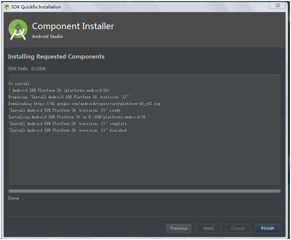
Task: Click the disabled Cancel button
Action: click(238, 228)
